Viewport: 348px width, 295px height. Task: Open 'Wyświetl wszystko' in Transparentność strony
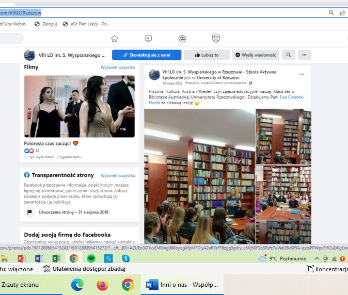coord(118,175)
